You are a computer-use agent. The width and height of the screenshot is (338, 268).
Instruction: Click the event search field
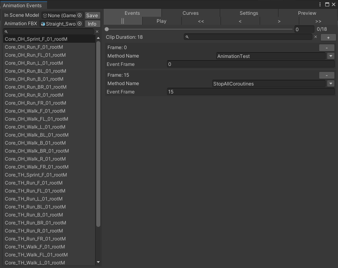[x=248, y=37]
